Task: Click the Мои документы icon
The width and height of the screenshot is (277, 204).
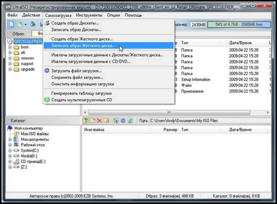Action: [x=16, y=139]
